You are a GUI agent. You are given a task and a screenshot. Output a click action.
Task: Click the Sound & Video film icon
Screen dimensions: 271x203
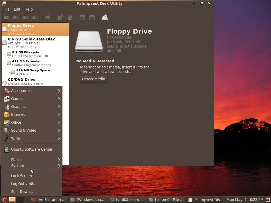7,130
